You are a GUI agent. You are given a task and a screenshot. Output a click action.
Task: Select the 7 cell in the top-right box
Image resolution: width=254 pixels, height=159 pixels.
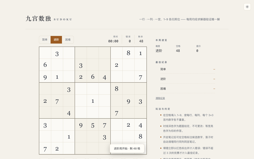click(140, 77)
